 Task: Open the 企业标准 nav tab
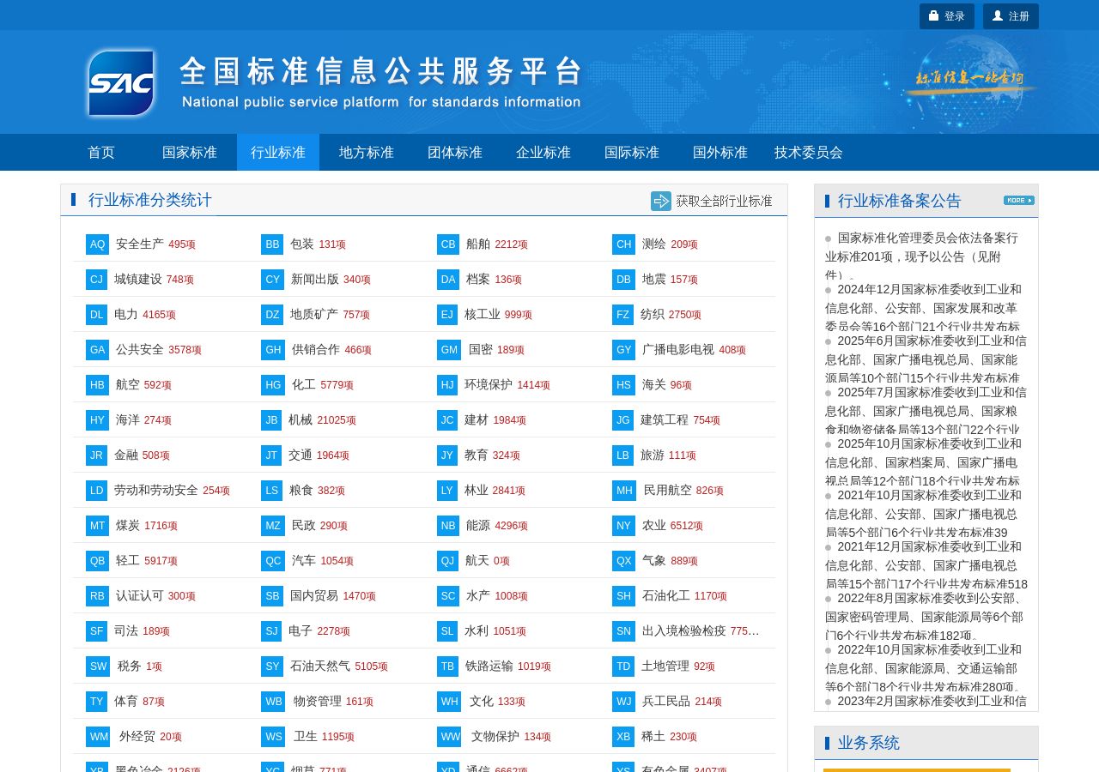(543, 153)
